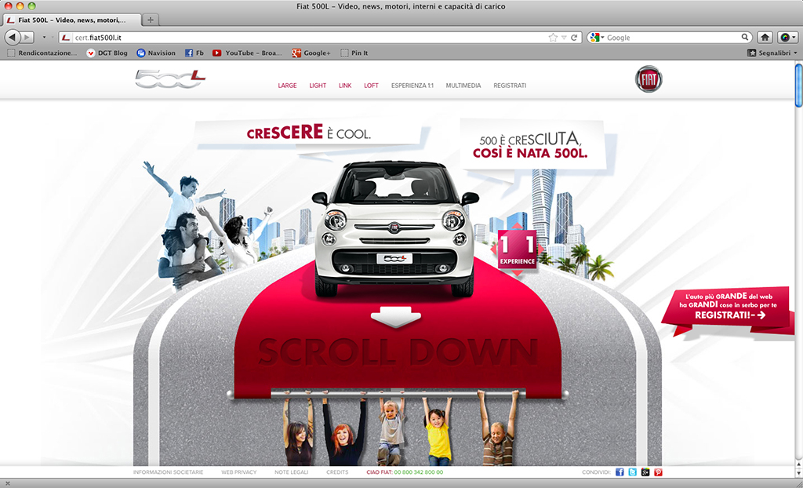The height and width of the screenshot is (488, 803).
Task: Expand the Segnalibri bookmarks menu
Action: (772, 53)
